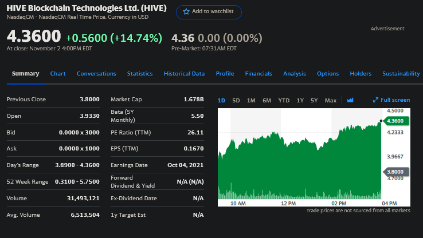Open the Profile tab
This screenshot has height=238, width=423.
coord(225,73)
